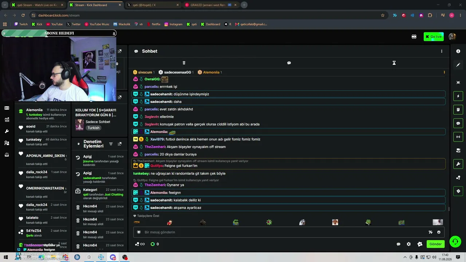Click username TheZemheri asking Akşam bişeyler oynayalım
Screen dimensions: 466x262
[x=155, y=147]
